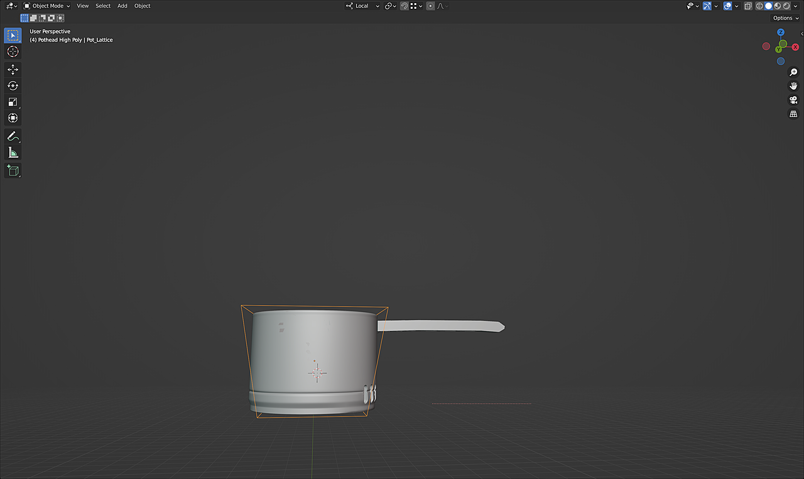Click the "(4) Pothead High Poly | Pot_Lattice" text
Screen dimensions: 804x479
(71, 40)
